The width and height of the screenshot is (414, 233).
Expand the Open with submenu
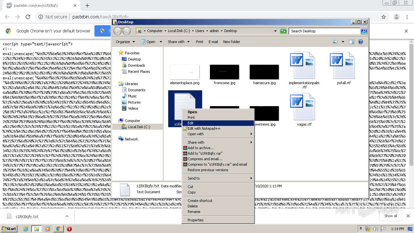pos(218,134)
